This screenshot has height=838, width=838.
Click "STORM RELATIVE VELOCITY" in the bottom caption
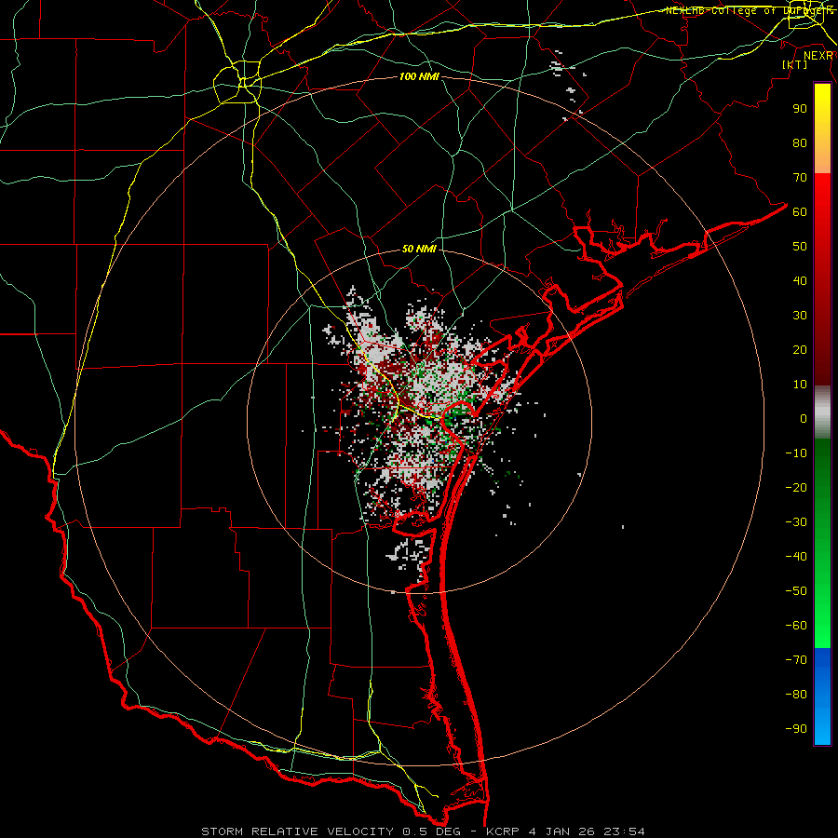[x=297, y=831]
